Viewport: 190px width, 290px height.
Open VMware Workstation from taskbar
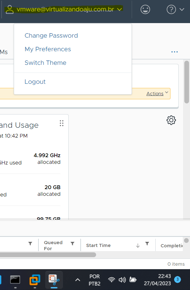click(x=35, y=280)
